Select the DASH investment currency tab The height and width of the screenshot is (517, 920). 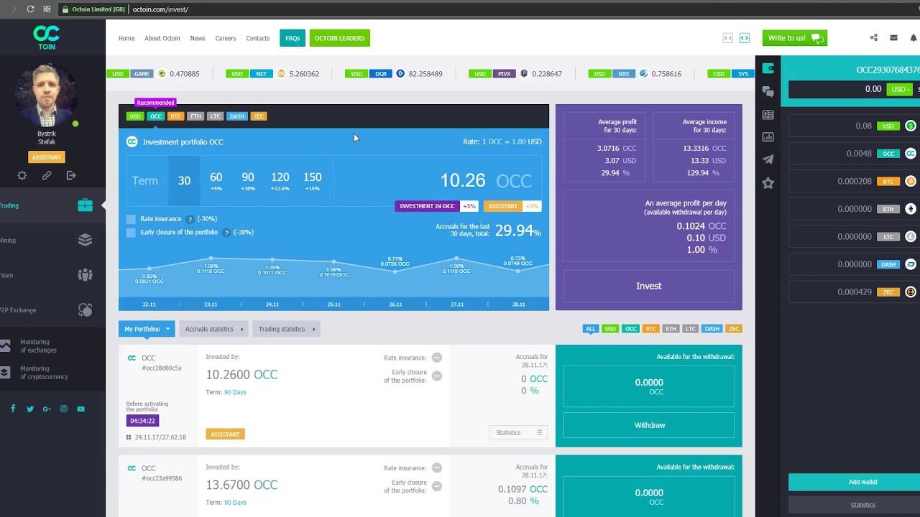236,116
